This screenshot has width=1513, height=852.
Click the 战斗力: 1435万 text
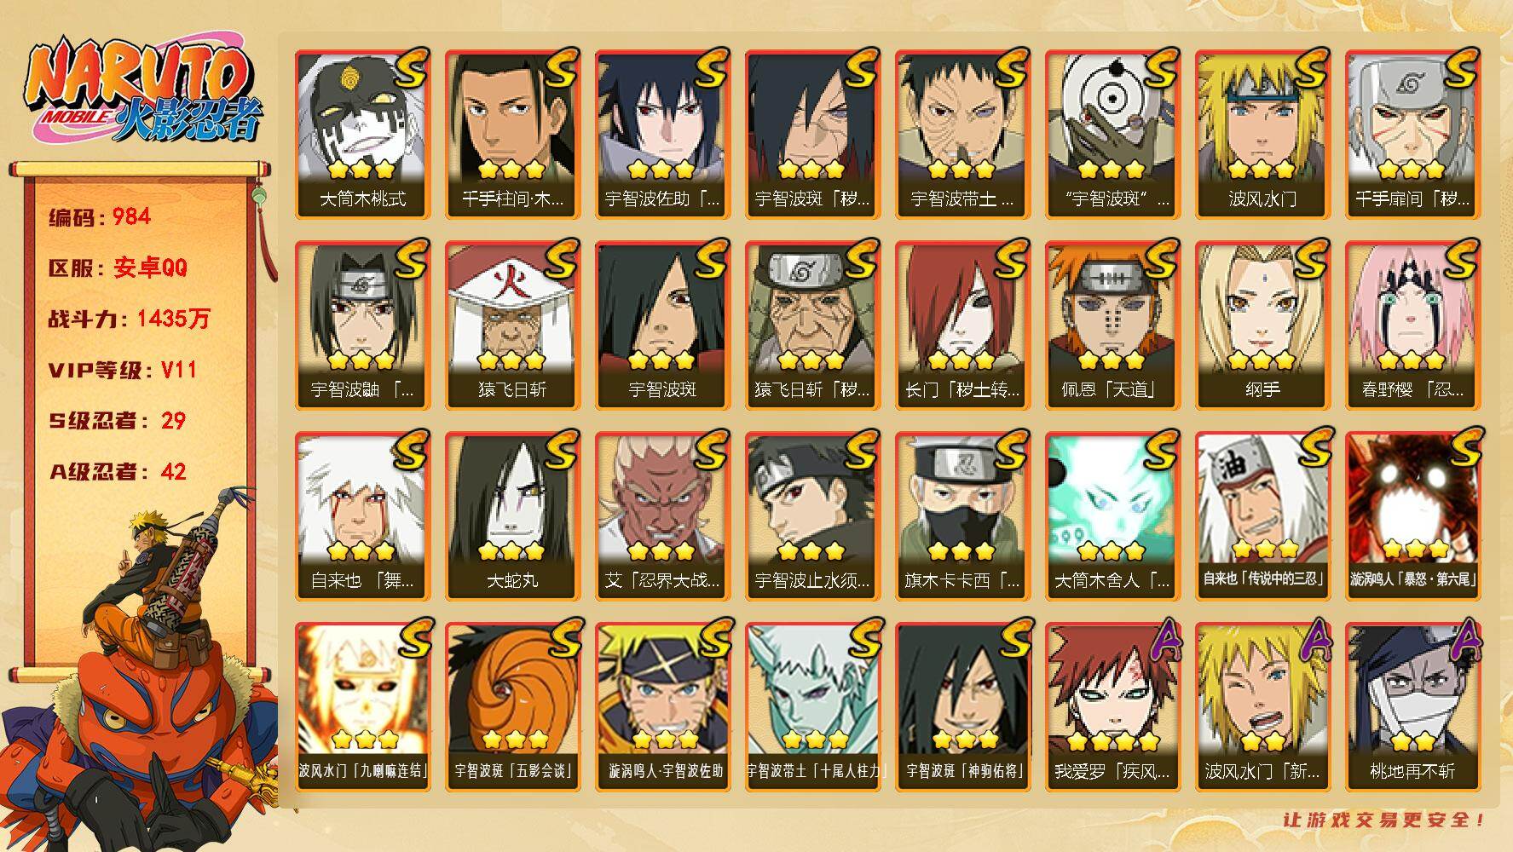coord(129,319)
